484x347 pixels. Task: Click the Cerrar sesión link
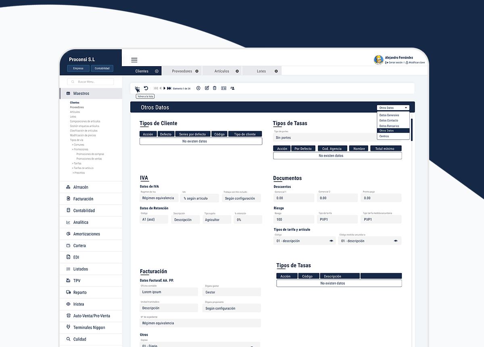tap(395, 63)
